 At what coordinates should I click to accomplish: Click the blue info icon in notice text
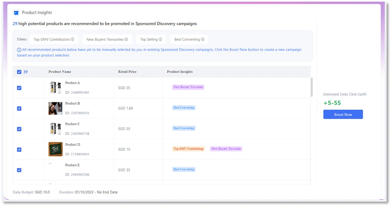[x=19, y=50]
